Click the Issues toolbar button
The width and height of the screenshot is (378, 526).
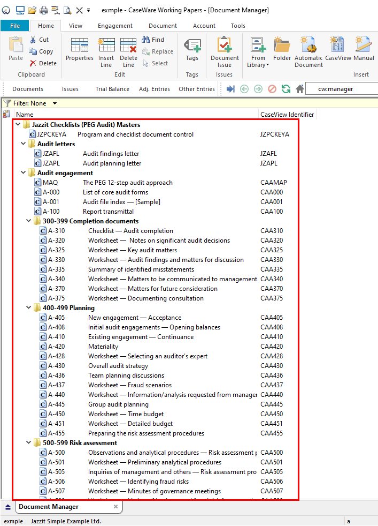(x=71, y=89)
